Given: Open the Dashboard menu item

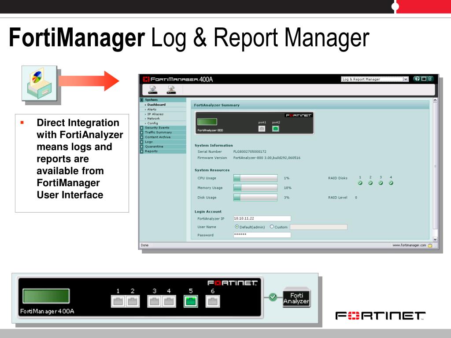Looking at the screenshot, I should tap(156, 105).
